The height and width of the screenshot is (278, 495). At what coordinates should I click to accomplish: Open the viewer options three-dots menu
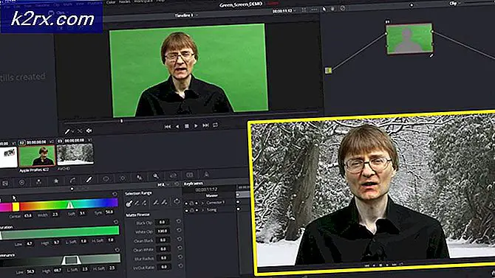click(x=314, y=10)
